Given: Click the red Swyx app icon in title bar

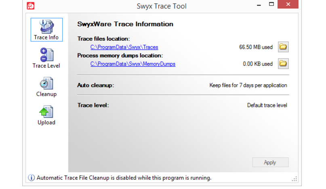Looking at the screenshot, I should pos(31,6).
